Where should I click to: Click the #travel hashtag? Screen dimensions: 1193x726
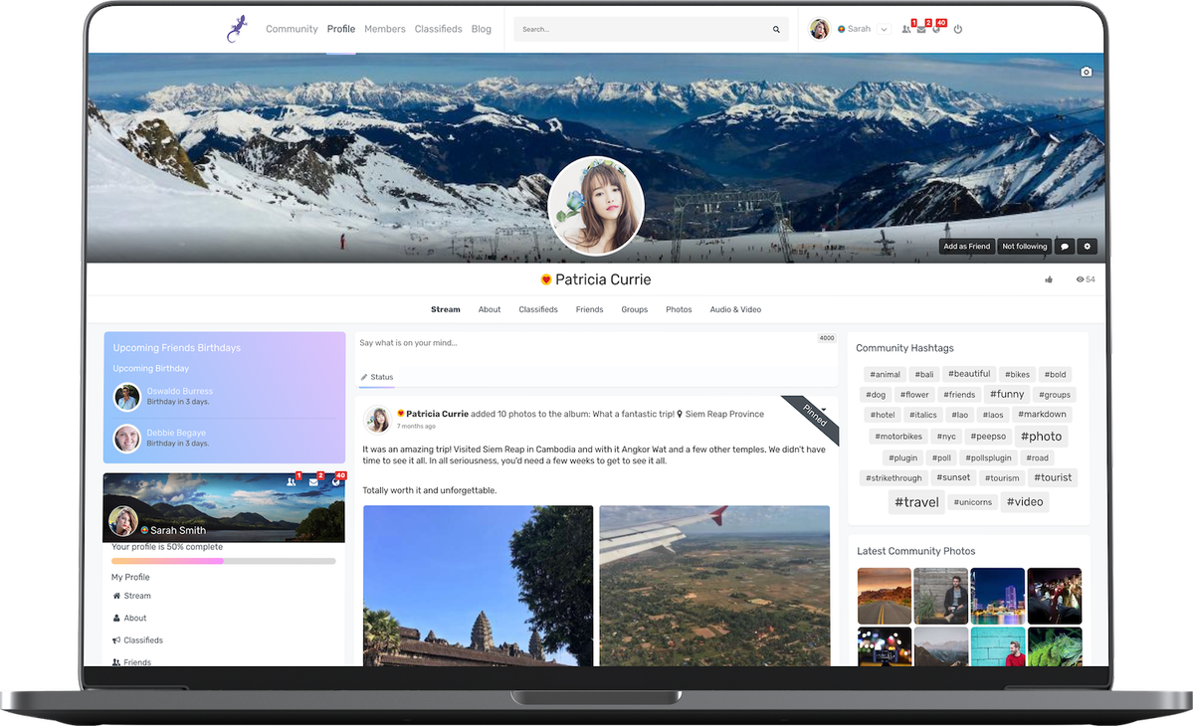916,502
